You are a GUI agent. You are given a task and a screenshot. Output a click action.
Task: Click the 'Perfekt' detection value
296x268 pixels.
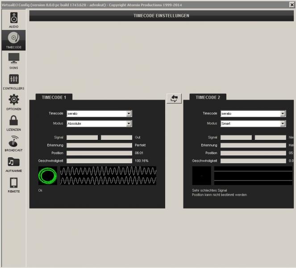pos(140,145)
